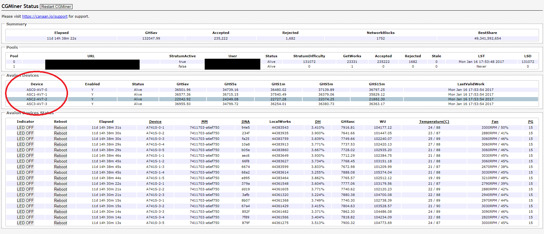Click the PG column header
The image size is (544, 234).
click(531, 122)
